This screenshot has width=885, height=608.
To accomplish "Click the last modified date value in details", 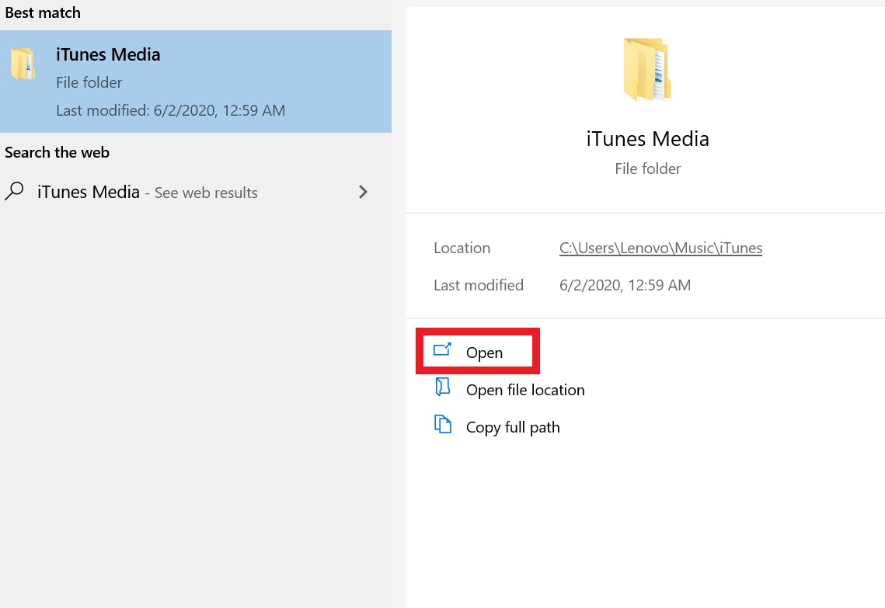I will (625, 285).
